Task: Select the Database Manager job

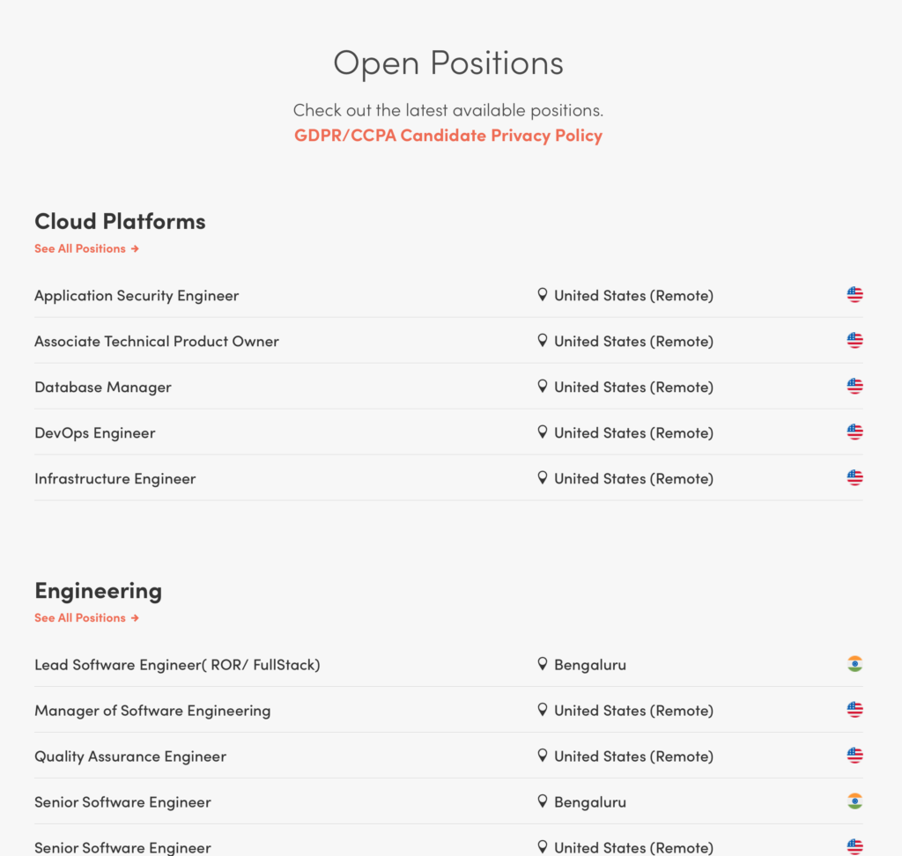Action: tap(103, 387)
